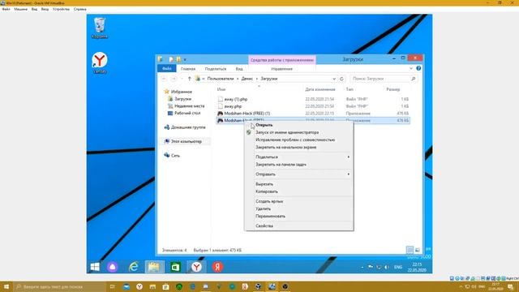The image size is (519, 292).
Task: Open VirtualBox Устройства menu
Action: click(62, 9)
